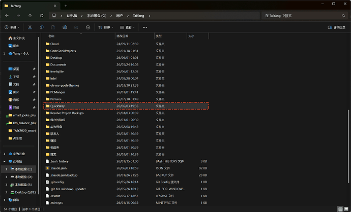
Task: Toggle the details pane button
Action: 336,27
